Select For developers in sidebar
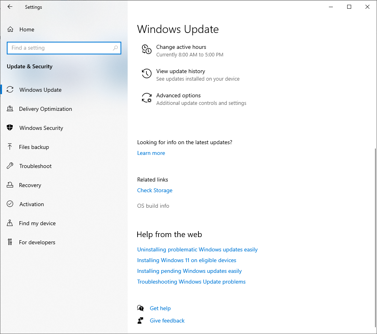This screenshot has height=334, width=377. 37,242
